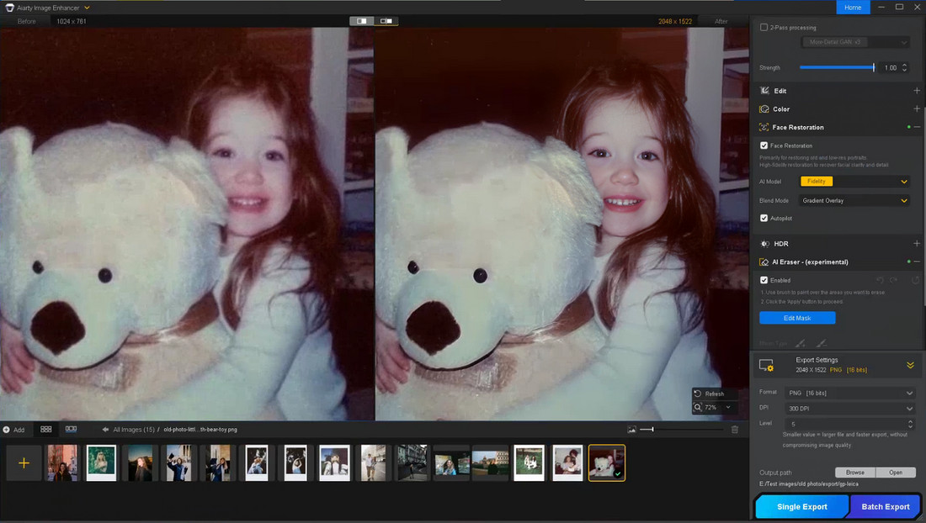Open the More-Detail GAN model dropdown

(x=854, y=42)
